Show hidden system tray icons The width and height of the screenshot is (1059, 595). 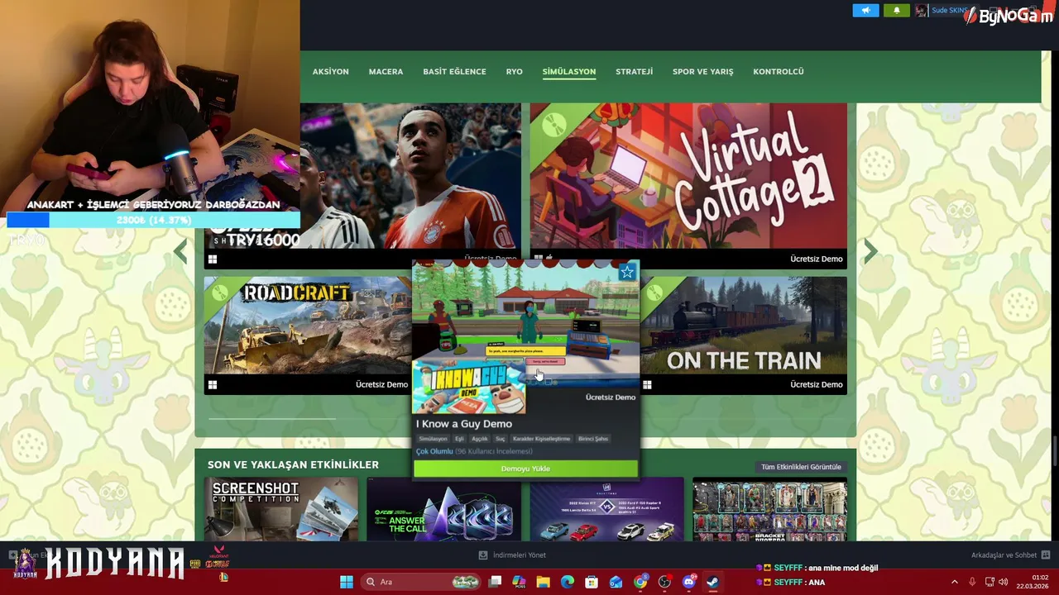point(954,582)
